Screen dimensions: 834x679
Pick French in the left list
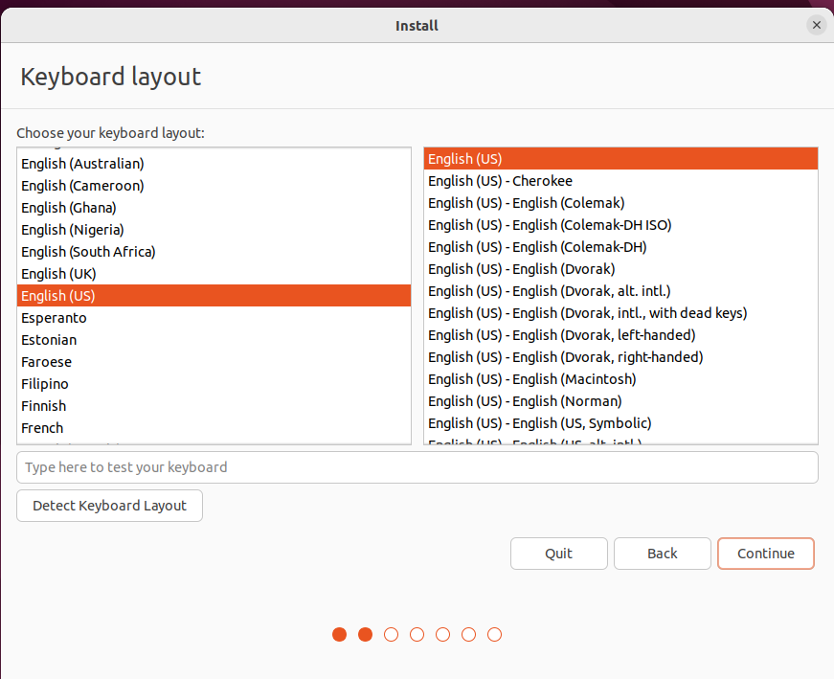pyautogui.click(x=42, y=428)
